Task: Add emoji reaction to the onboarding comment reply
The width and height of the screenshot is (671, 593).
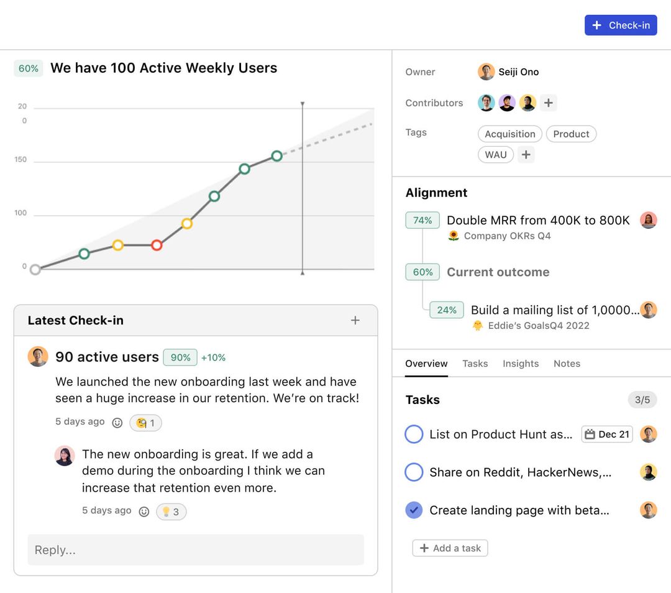Action: [x=144, y=512]
